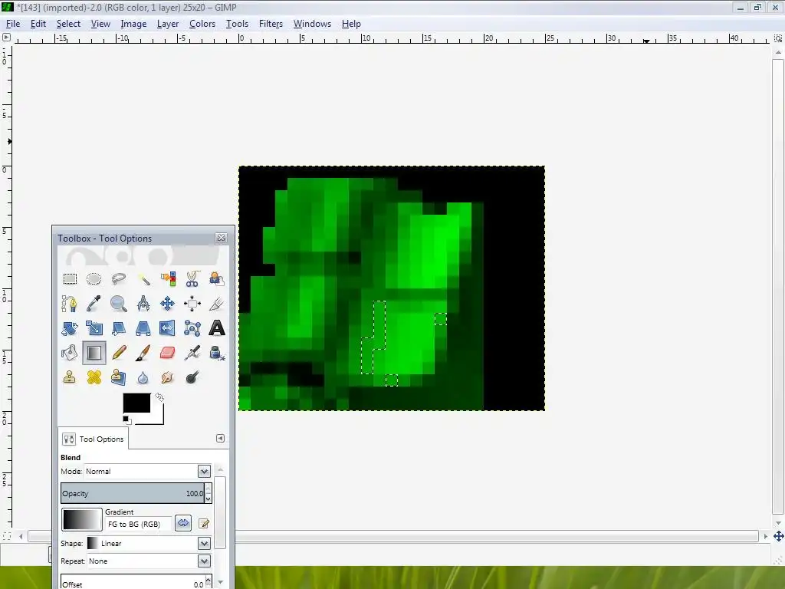This screenshot has height=589, width=785.
Task: Toggle Quick Mask at canvas bottom-left
Action: 6,536
